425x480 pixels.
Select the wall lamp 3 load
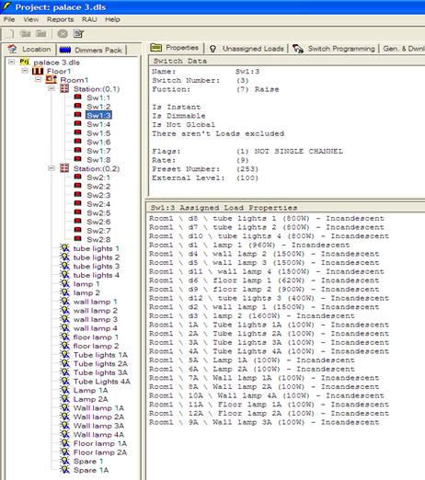96,319
